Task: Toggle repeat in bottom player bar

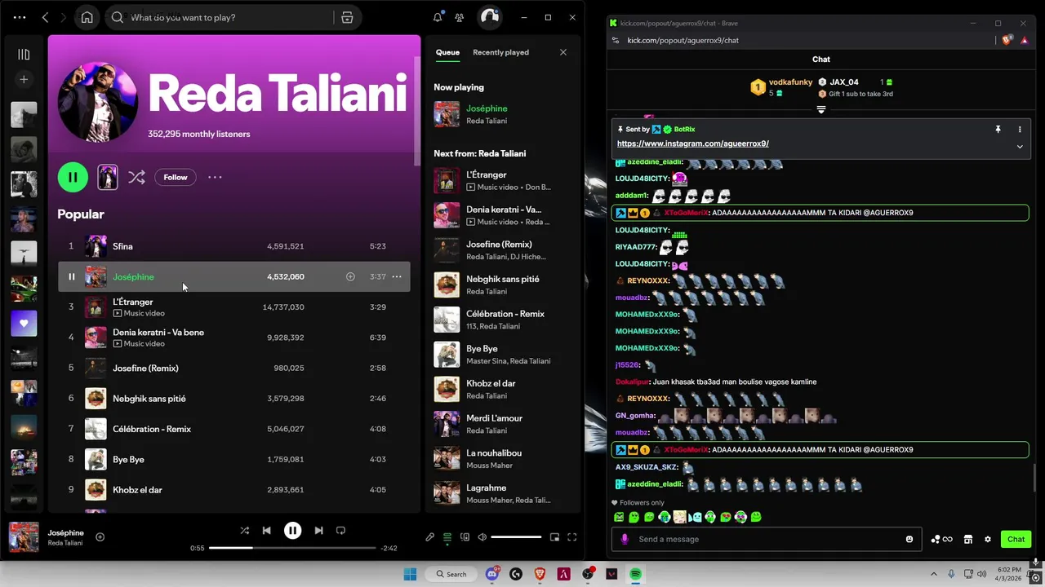Action: pos(340,530)
